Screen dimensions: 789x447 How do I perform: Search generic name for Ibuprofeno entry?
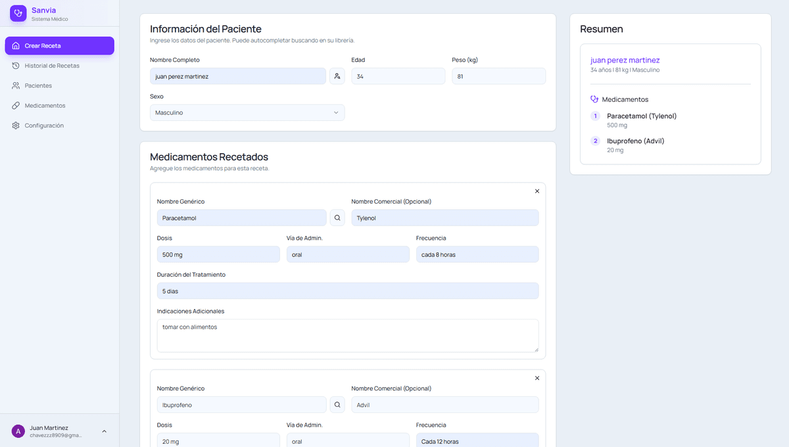337,405
